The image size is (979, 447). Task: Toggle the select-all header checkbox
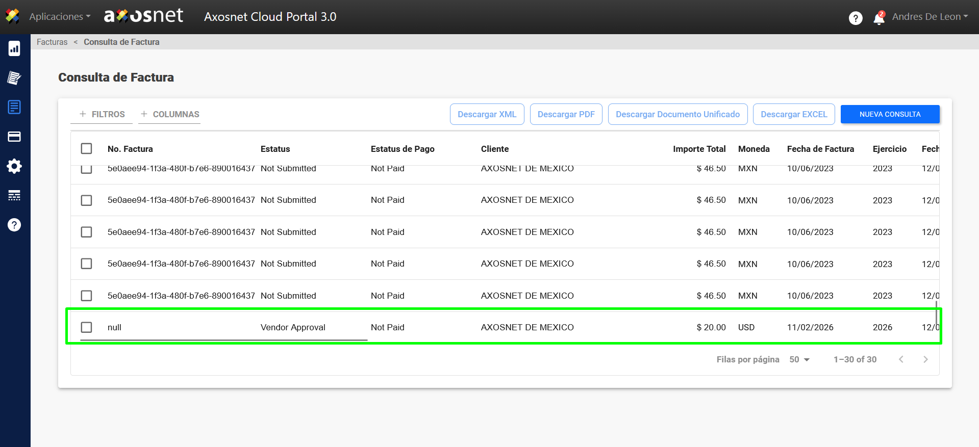coord(87,148)
